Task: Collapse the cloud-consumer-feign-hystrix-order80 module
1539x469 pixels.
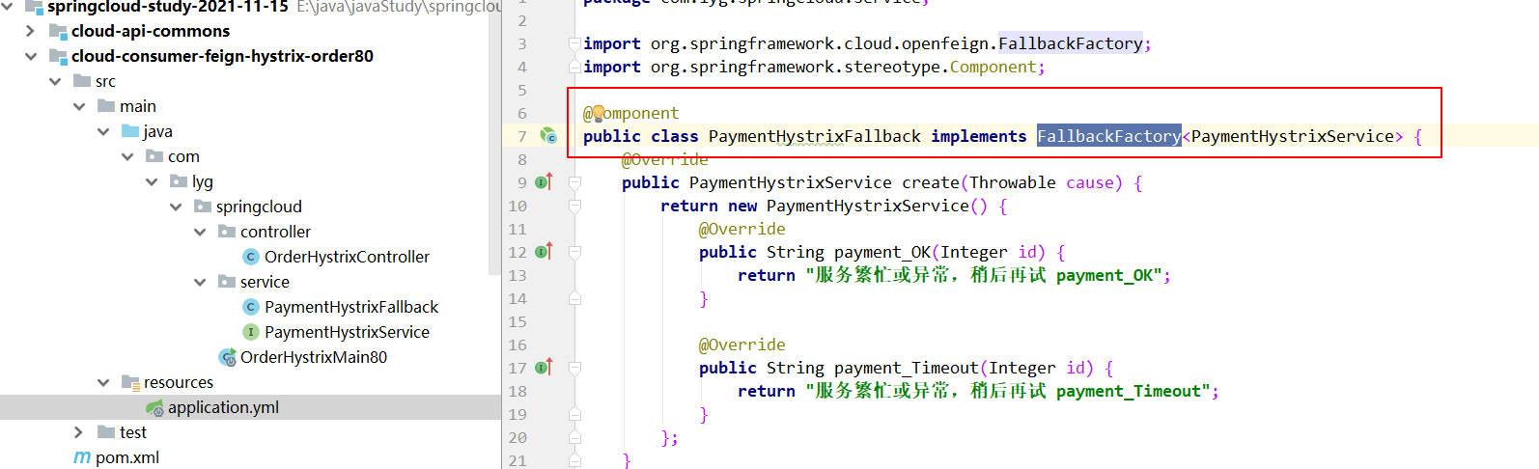Action: pyautogui.click(x=30, y=56)
